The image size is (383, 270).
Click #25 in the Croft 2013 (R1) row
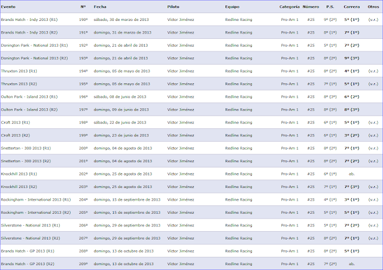(311, 122)
